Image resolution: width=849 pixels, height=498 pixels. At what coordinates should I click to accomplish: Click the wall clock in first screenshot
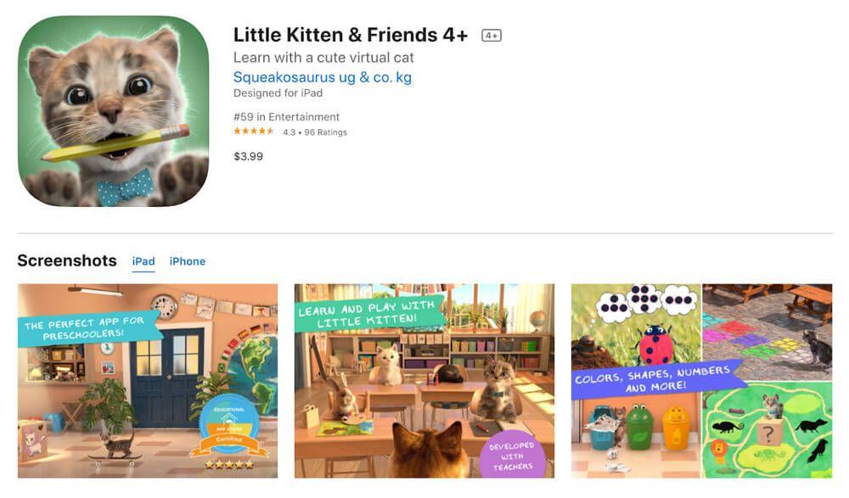point(164,306)
